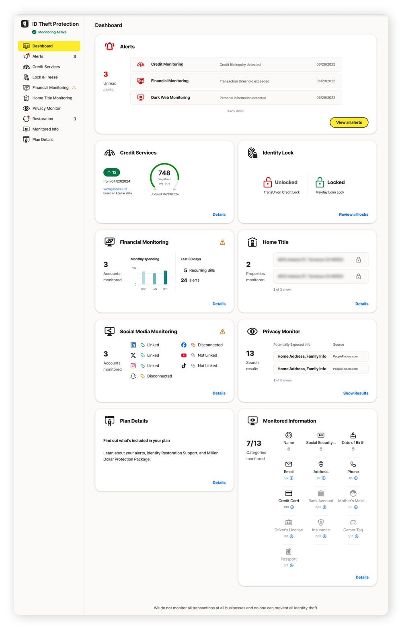The image size is (402, 629).
Task: Click the Show Results link in Privacy Monitor
Action: pos(356,393)
